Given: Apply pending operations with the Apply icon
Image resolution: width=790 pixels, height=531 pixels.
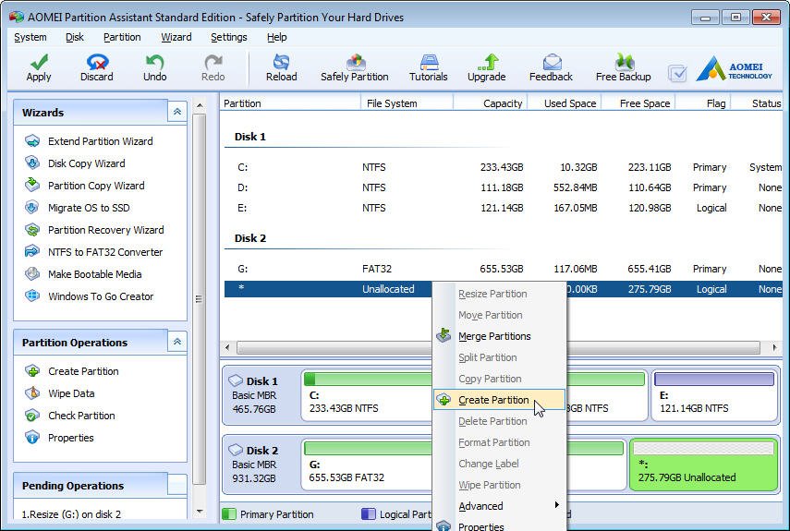Looking at the screenshot, I should pyautogui.click(x=39, y=67).
